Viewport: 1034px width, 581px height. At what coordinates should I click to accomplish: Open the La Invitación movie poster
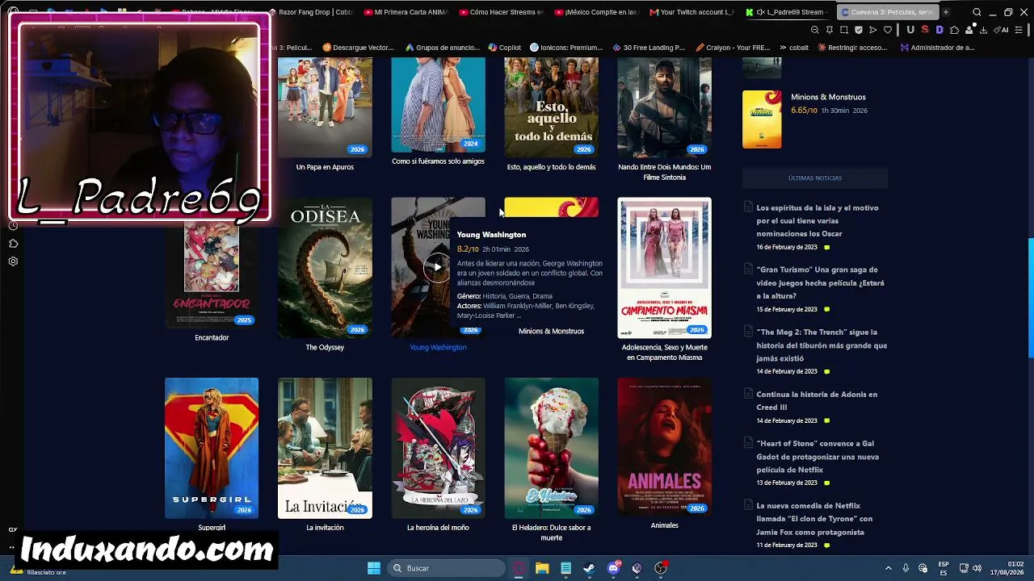(x=325, y=448)
